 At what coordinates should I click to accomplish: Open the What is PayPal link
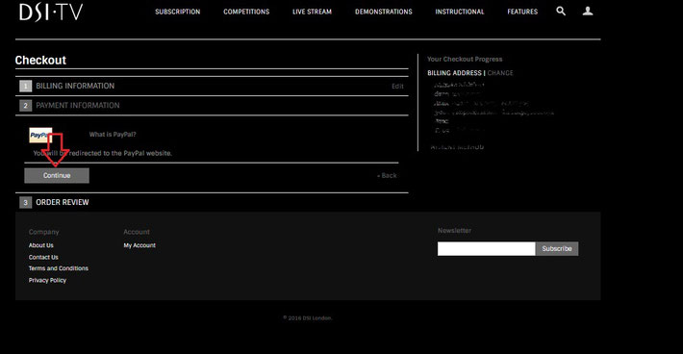[113, 135]
